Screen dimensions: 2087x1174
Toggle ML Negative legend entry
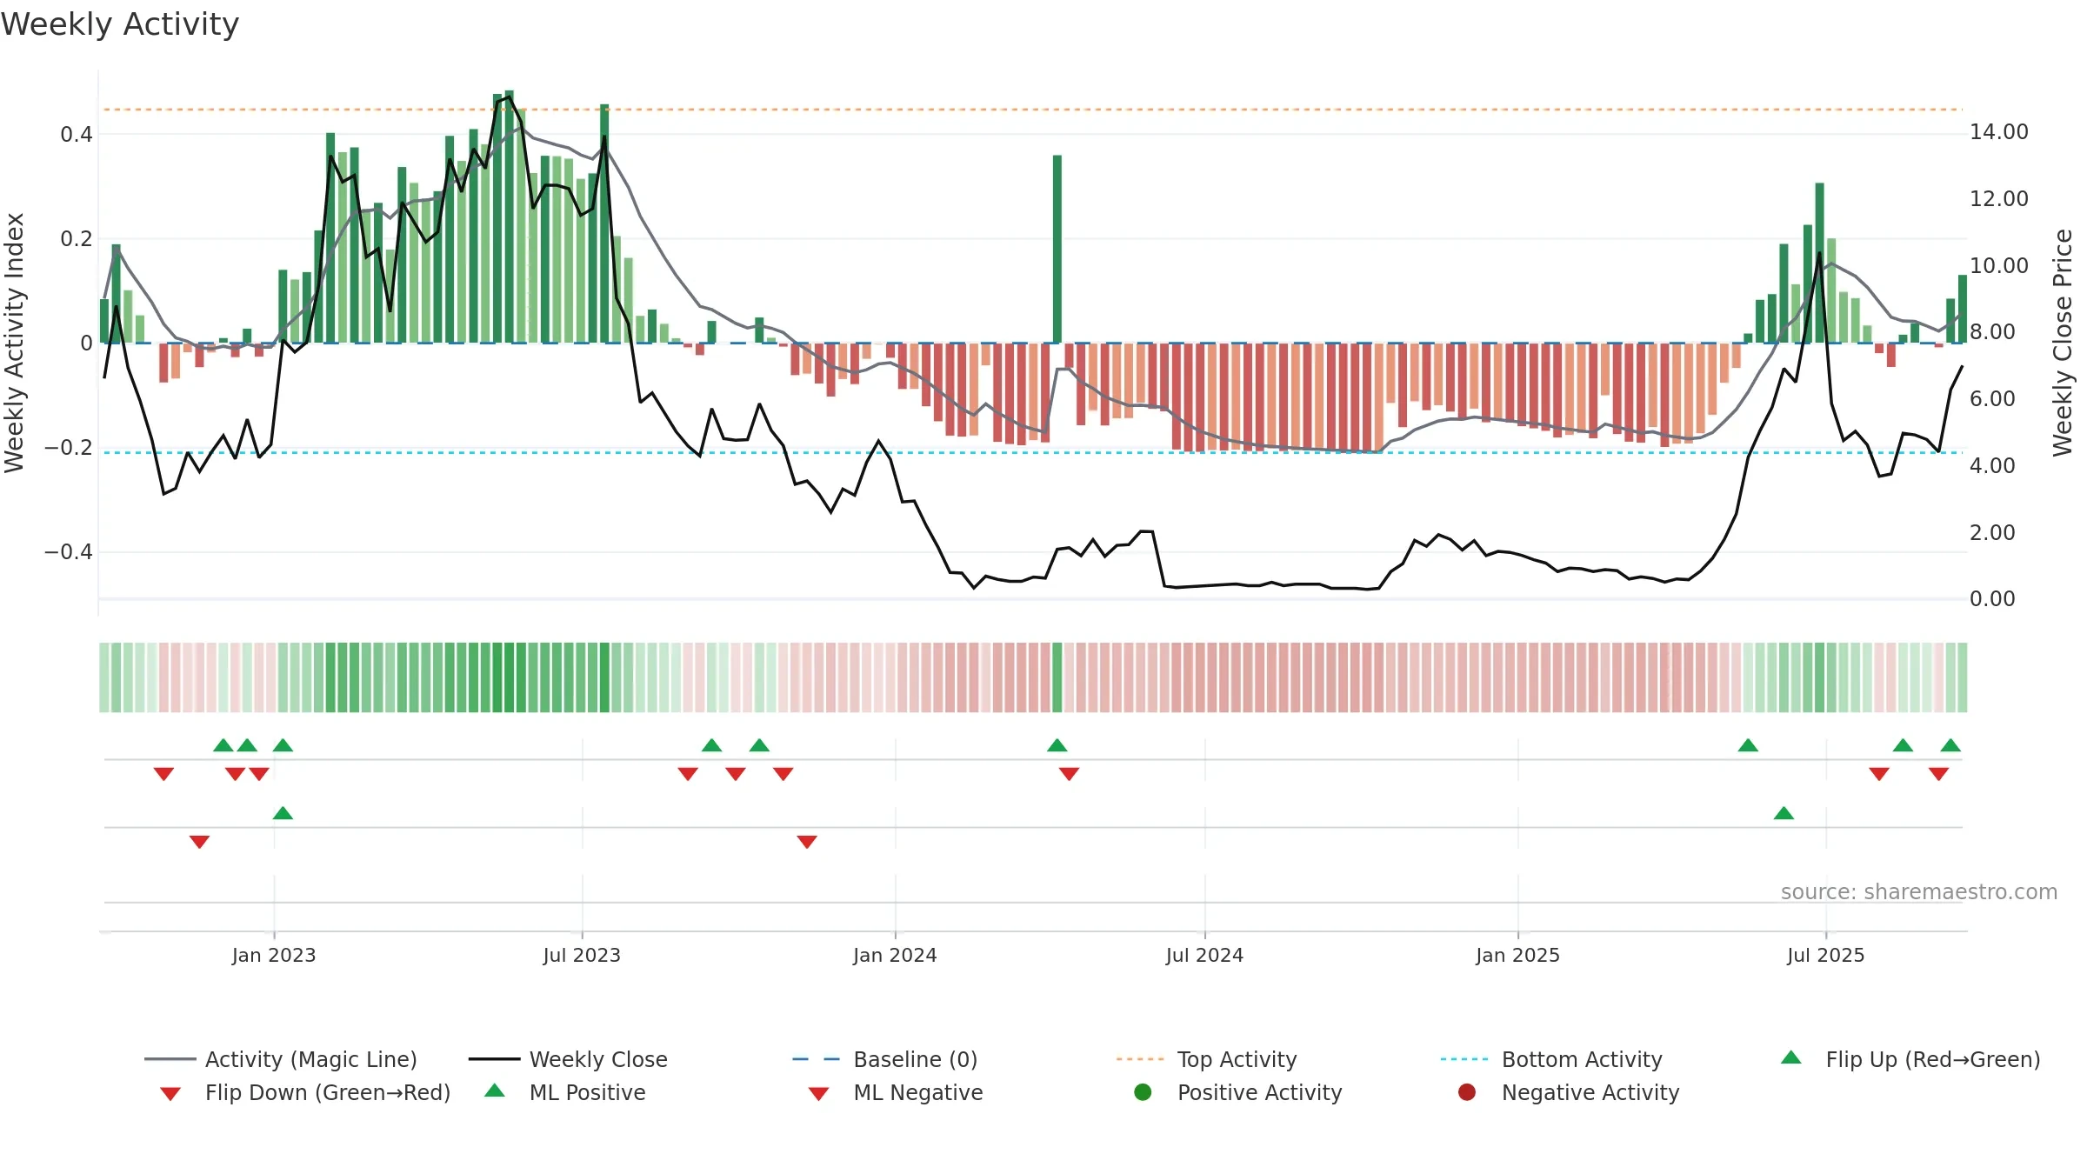tap(896, 1092)
